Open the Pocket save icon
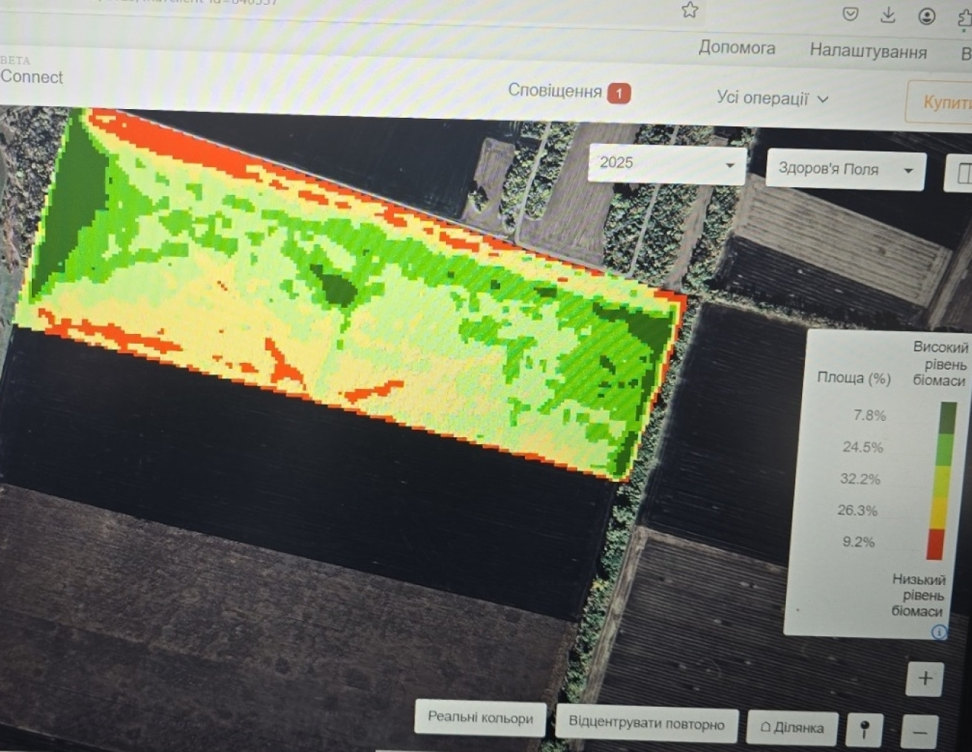The width and height of the screenshot is (972, 752). (850, 14)
